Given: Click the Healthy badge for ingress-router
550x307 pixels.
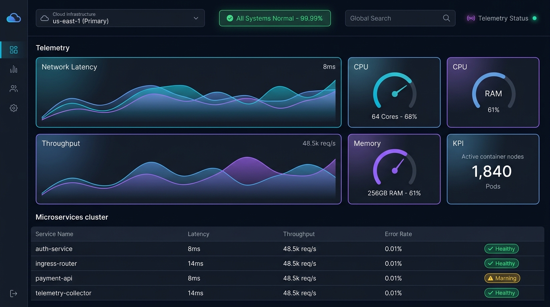Looking at the screenshot, I should coord(502,263).
